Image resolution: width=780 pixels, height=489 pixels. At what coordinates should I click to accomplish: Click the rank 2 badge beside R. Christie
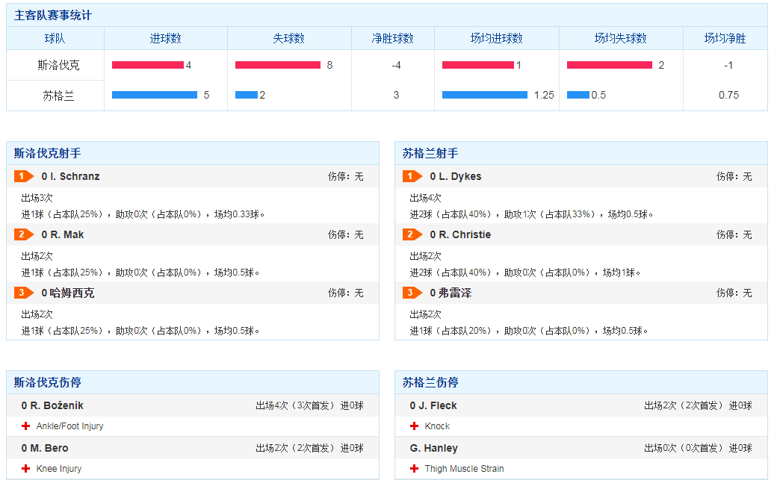(x=412, y=234)
